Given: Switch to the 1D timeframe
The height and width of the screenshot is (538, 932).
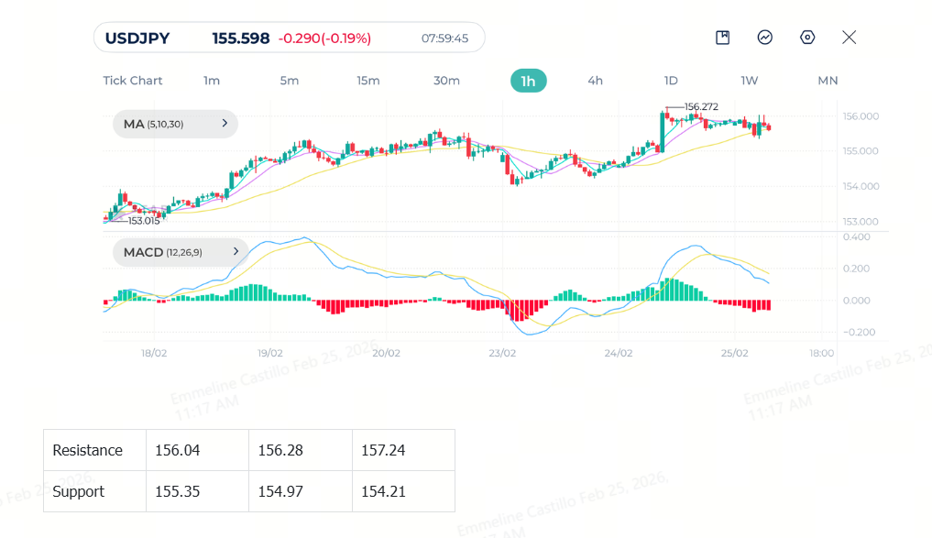Looking at the screenshot, I should point(671,81).
